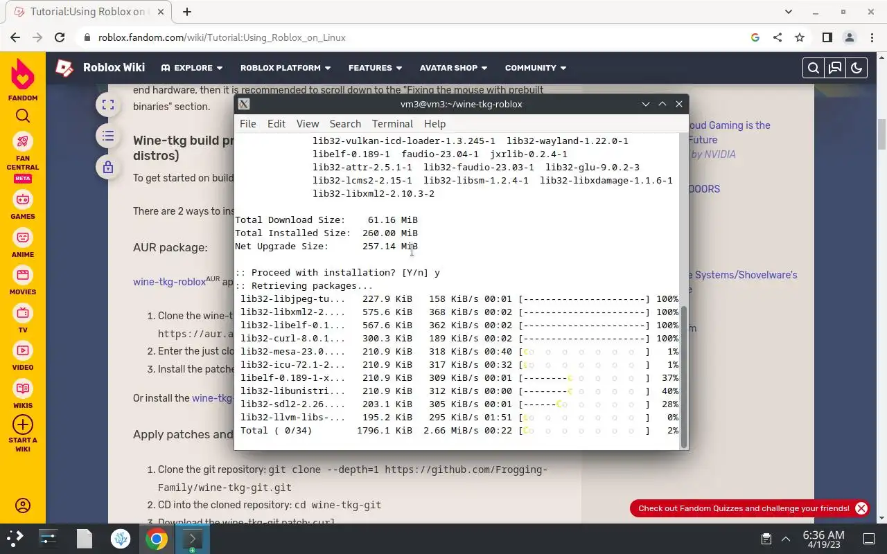Open new browser tab with plus
The width and height of the screenshot is (887, 554).
187,12
